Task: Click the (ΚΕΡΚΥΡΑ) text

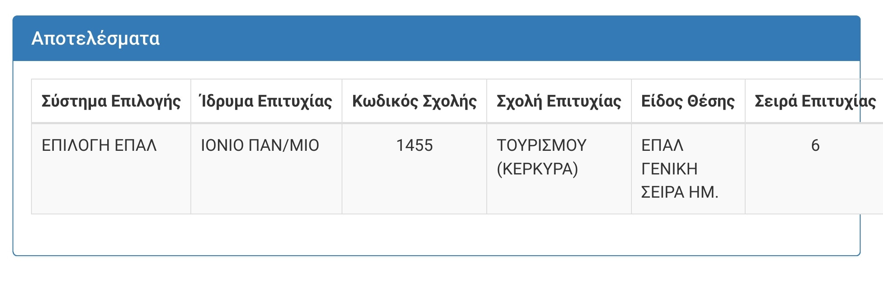Action: (537, 169)
